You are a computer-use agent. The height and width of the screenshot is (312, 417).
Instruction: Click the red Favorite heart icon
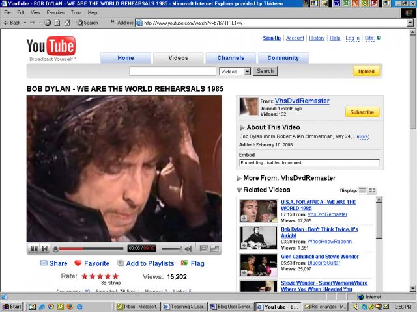(78, 263)
